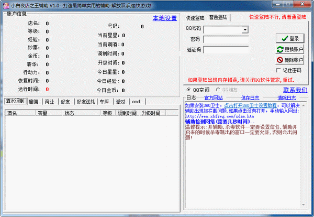This screenshot has height=217, width=314.
Task: Click the 辅助检测网络 bold log line
Action: [x=219, y=122]
